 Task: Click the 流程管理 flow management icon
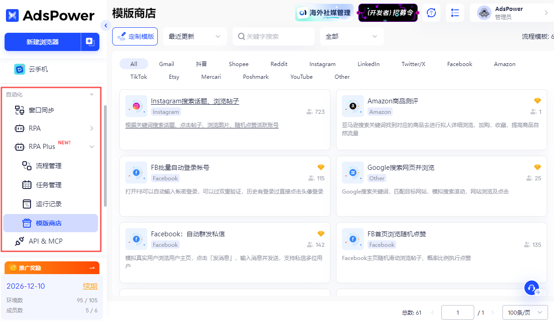(x=26, y=165)
